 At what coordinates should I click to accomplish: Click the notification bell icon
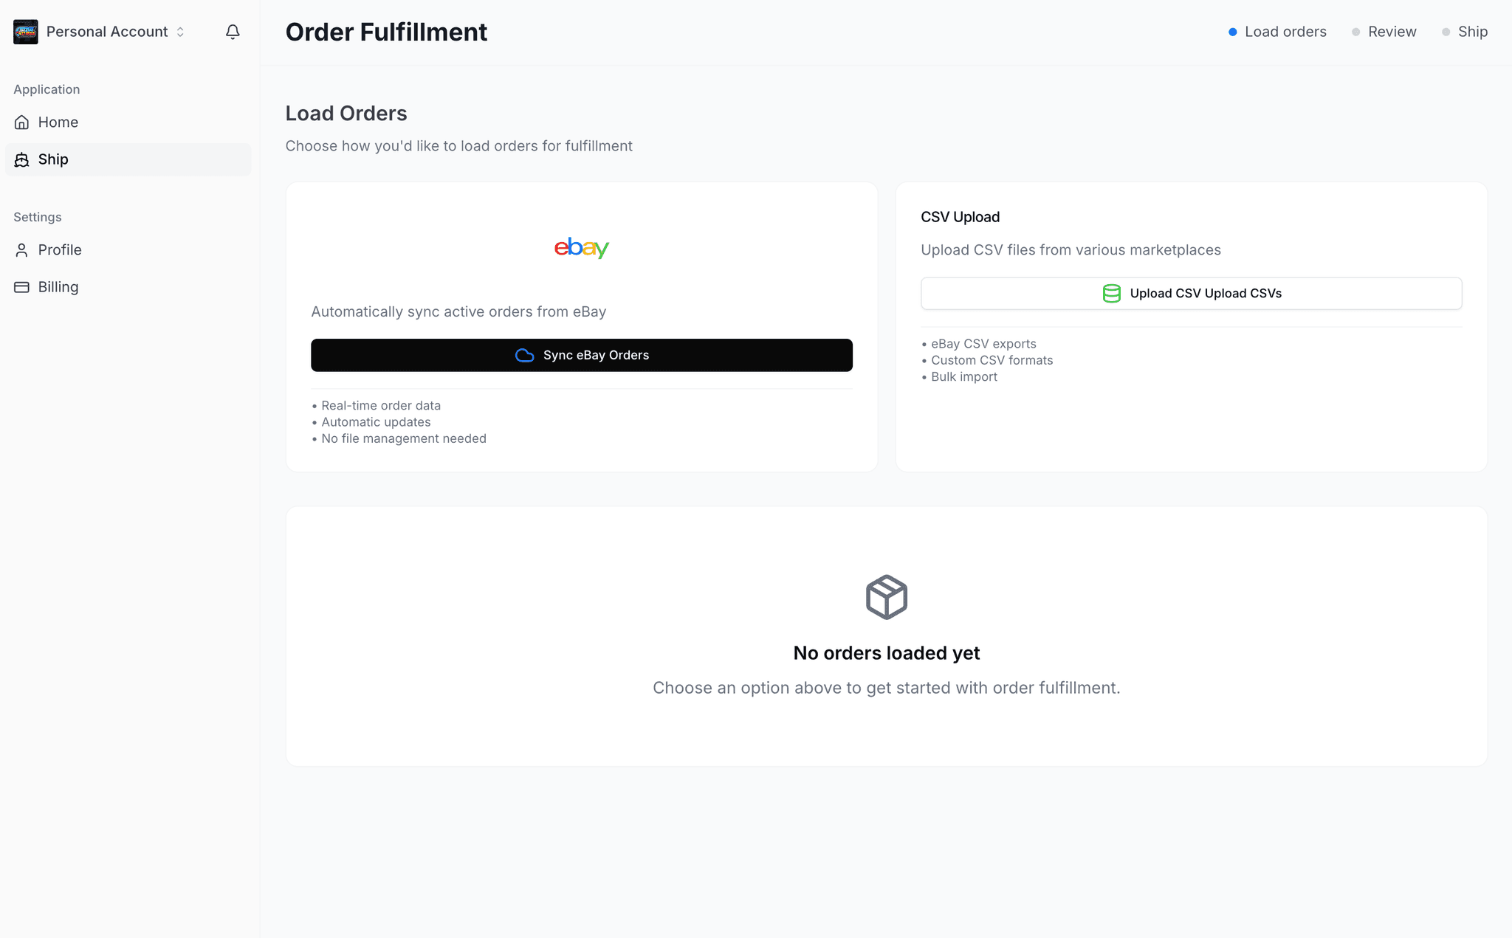point(233,32)
